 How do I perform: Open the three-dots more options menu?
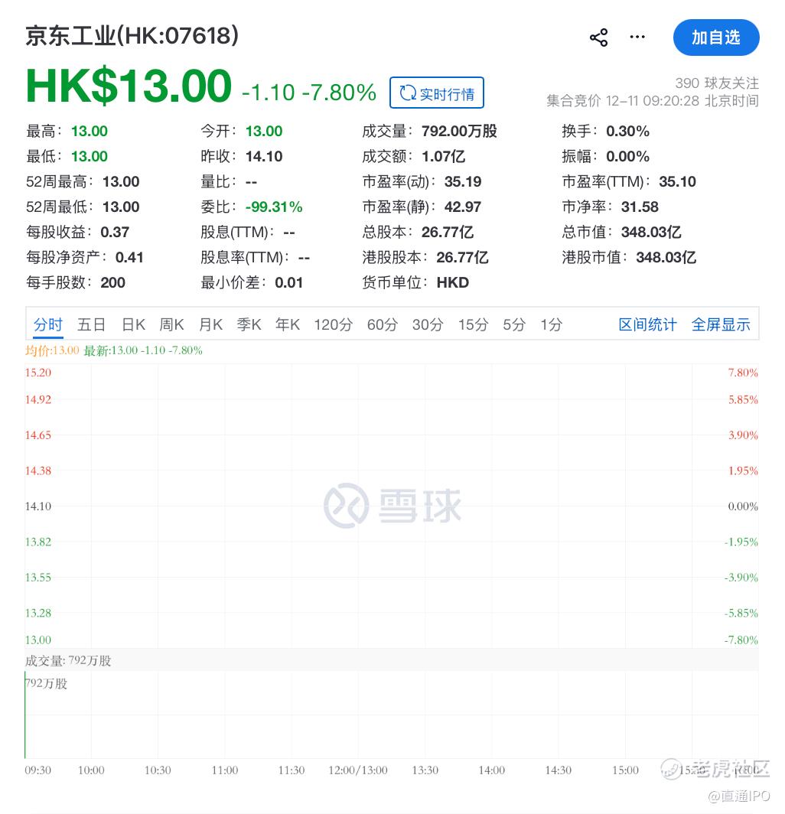tap(637, 37)
